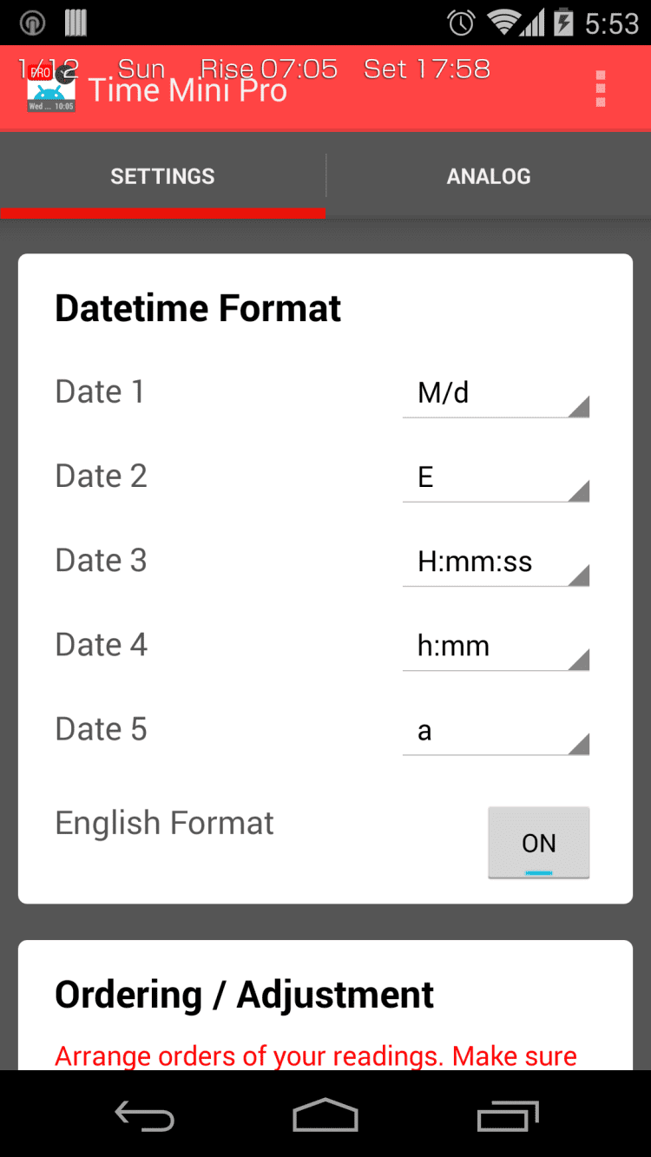
Task: Tap the Wi-Fi status bar icon
Action: pyautogui.click(x=503, y=23)
